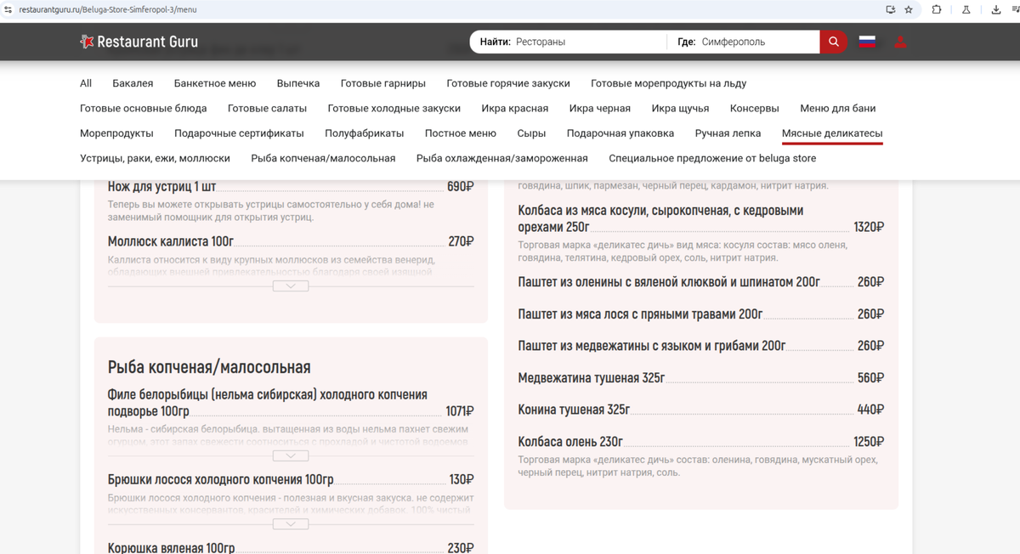Click the Restaurant Guru logo icon
1020x554 pixels.
click(x=86, y=41)
